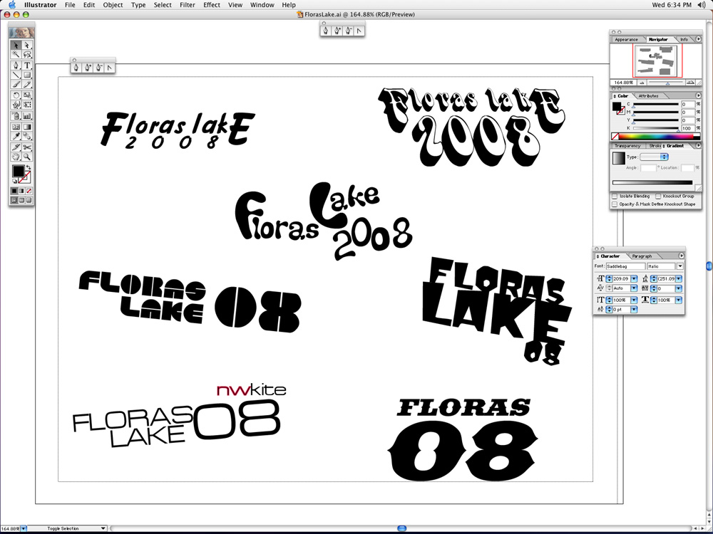Expand the font size dropdown showing 209.09
Screen dimensions: 713x534
click(x=634, y=278)
